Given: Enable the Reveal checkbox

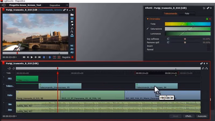Looking at the screenshot, I should point(209,49).
